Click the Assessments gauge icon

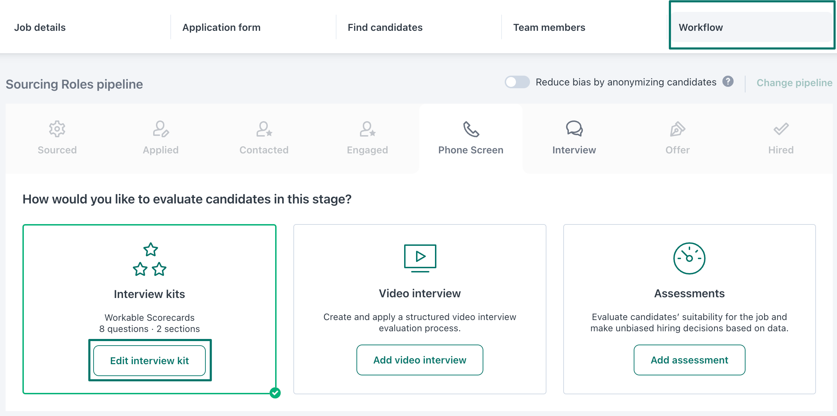(x=689, y=258)
